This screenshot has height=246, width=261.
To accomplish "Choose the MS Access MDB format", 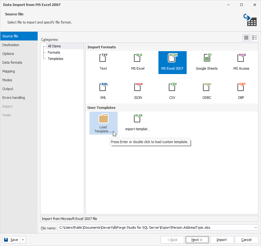I will point(241,62).
